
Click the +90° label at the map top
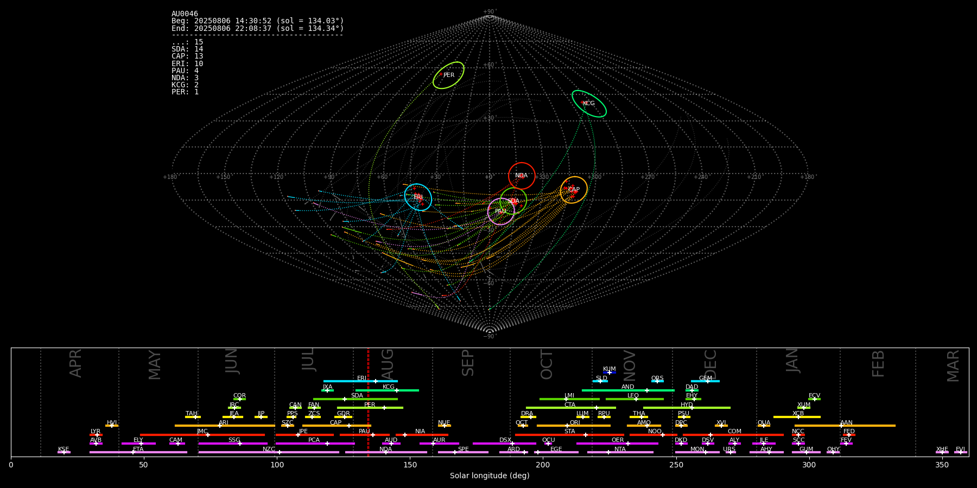[490, 12]
